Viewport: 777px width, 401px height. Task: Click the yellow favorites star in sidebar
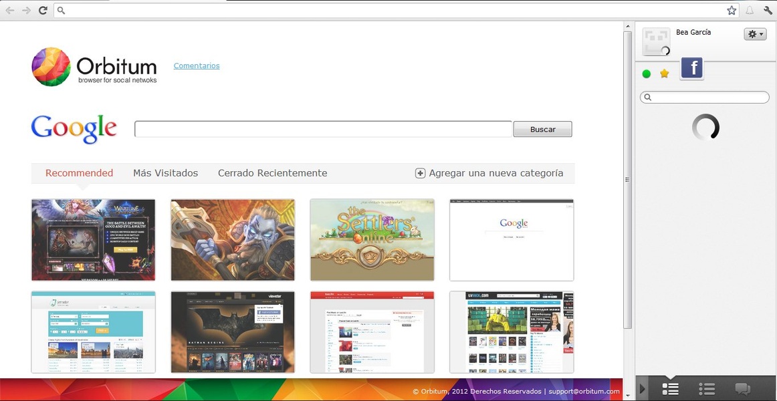pyautogui.click(x=664, y=74)
